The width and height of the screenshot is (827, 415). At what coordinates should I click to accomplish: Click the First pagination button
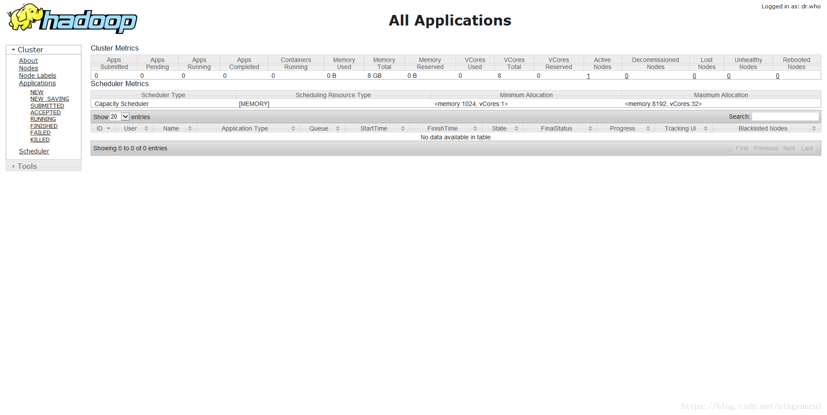pos(742,148)
